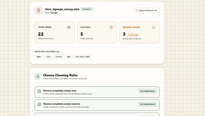
Task: Click the DETECTED COLUMNS (5): label
Action: coord(47,52)
